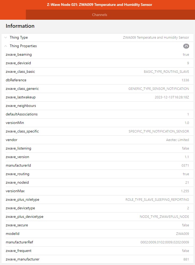Click the Z-Wave Node 021 title bar
The width and height of the screenshot is (195, 265).
(97, 5)
